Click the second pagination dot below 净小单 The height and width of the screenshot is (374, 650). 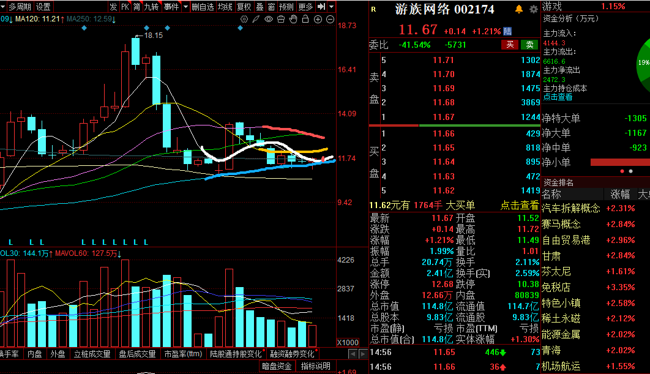tap(630, 171)
